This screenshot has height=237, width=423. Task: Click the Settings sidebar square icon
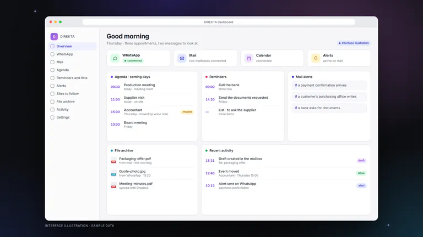pos(52,117)
